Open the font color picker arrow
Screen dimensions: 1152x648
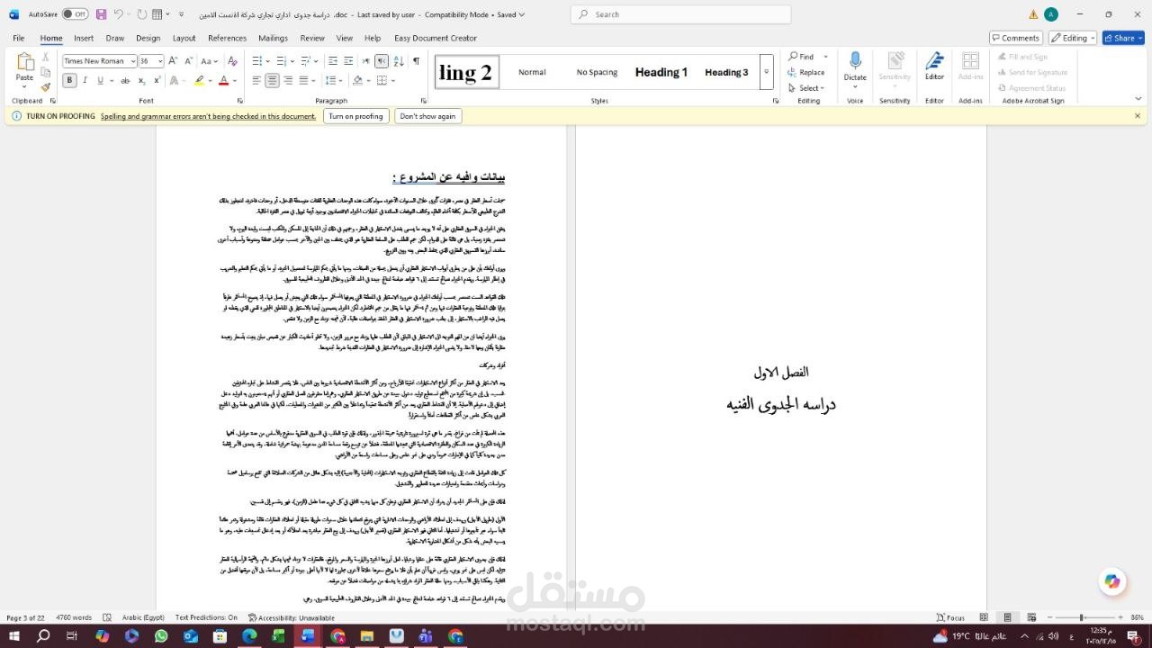[235, 80]
